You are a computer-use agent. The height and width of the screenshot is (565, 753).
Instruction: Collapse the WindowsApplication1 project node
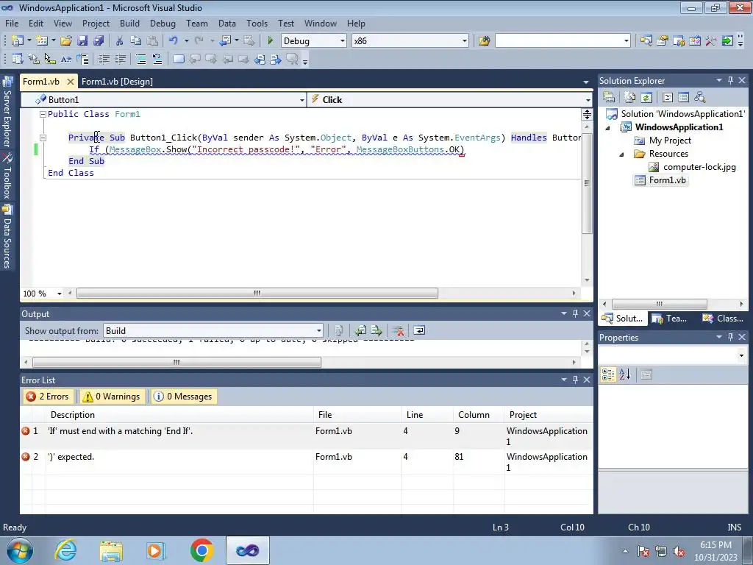point(607,128)
